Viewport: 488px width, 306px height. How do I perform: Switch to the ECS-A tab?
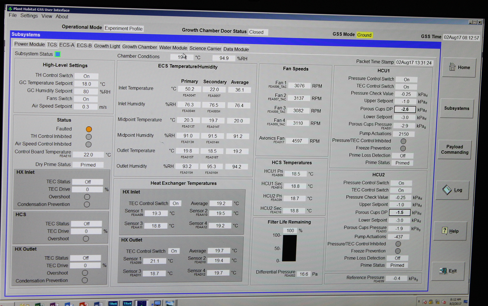pos(67,45)
